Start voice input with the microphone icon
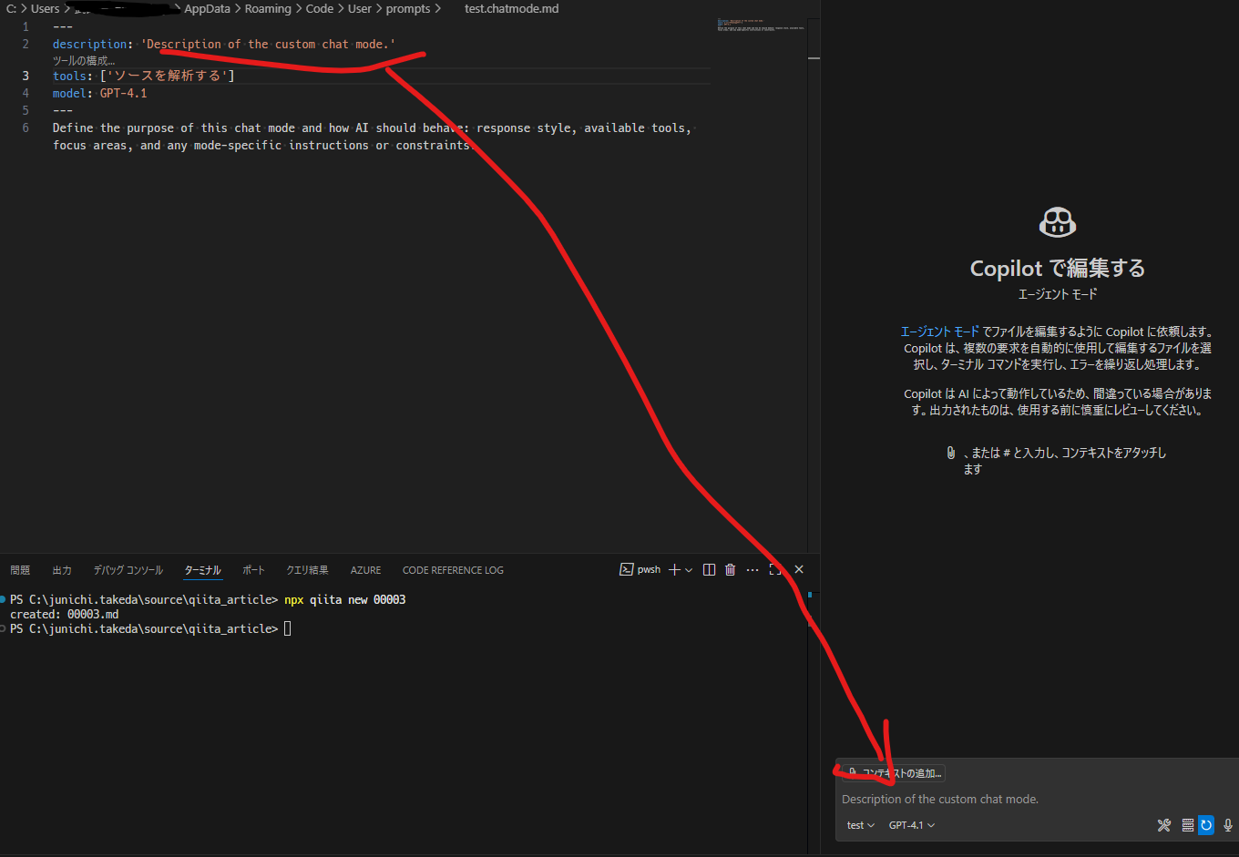The image size is (1239, 857). tap(1228, 825)
